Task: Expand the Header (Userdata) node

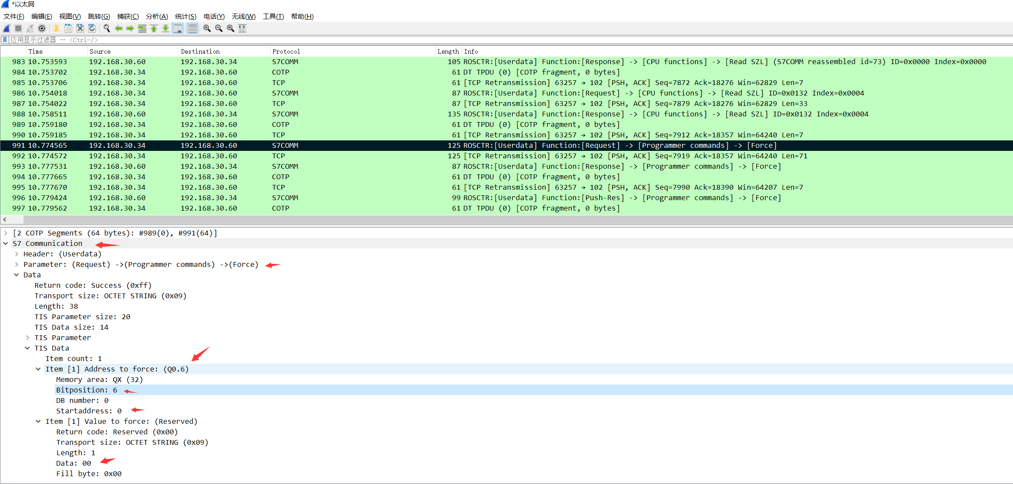Action: (x=17, y=254)
